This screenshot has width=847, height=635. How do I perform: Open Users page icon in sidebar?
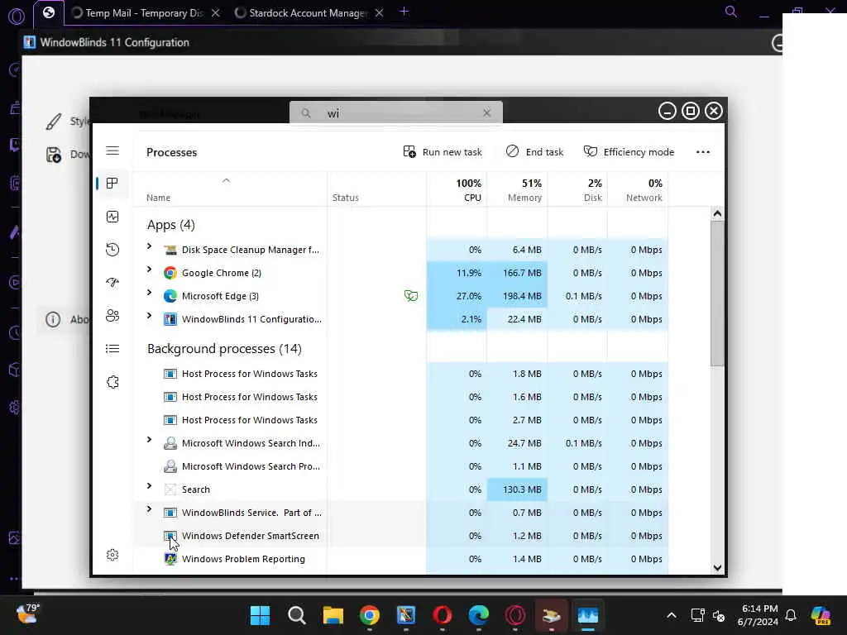point(112,316)
